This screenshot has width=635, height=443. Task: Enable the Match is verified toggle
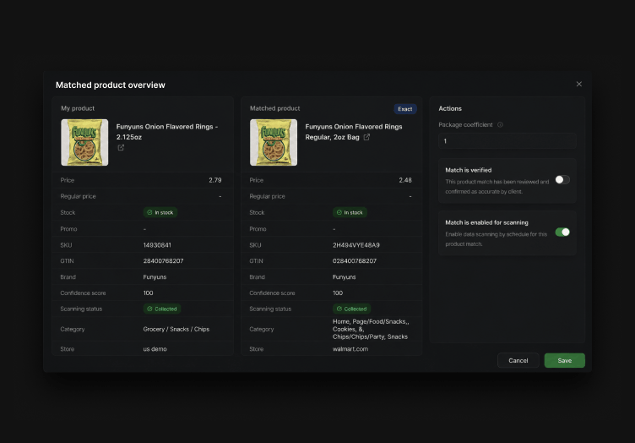[x=562, y=179]
